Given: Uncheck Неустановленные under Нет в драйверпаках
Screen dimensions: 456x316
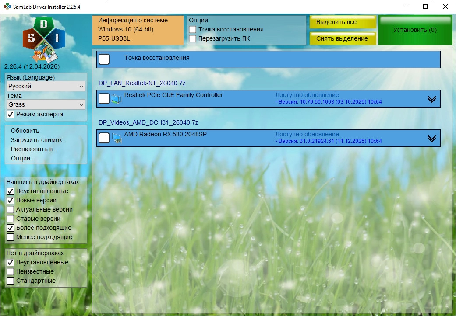Looking at the screenshot, I should tap(11, 262).
